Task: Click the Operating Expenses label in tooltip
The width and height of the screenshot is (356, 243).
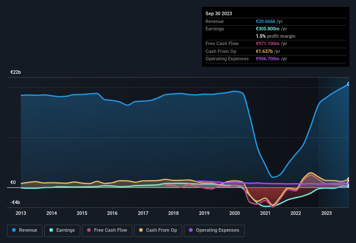Action: pos(227,59)
